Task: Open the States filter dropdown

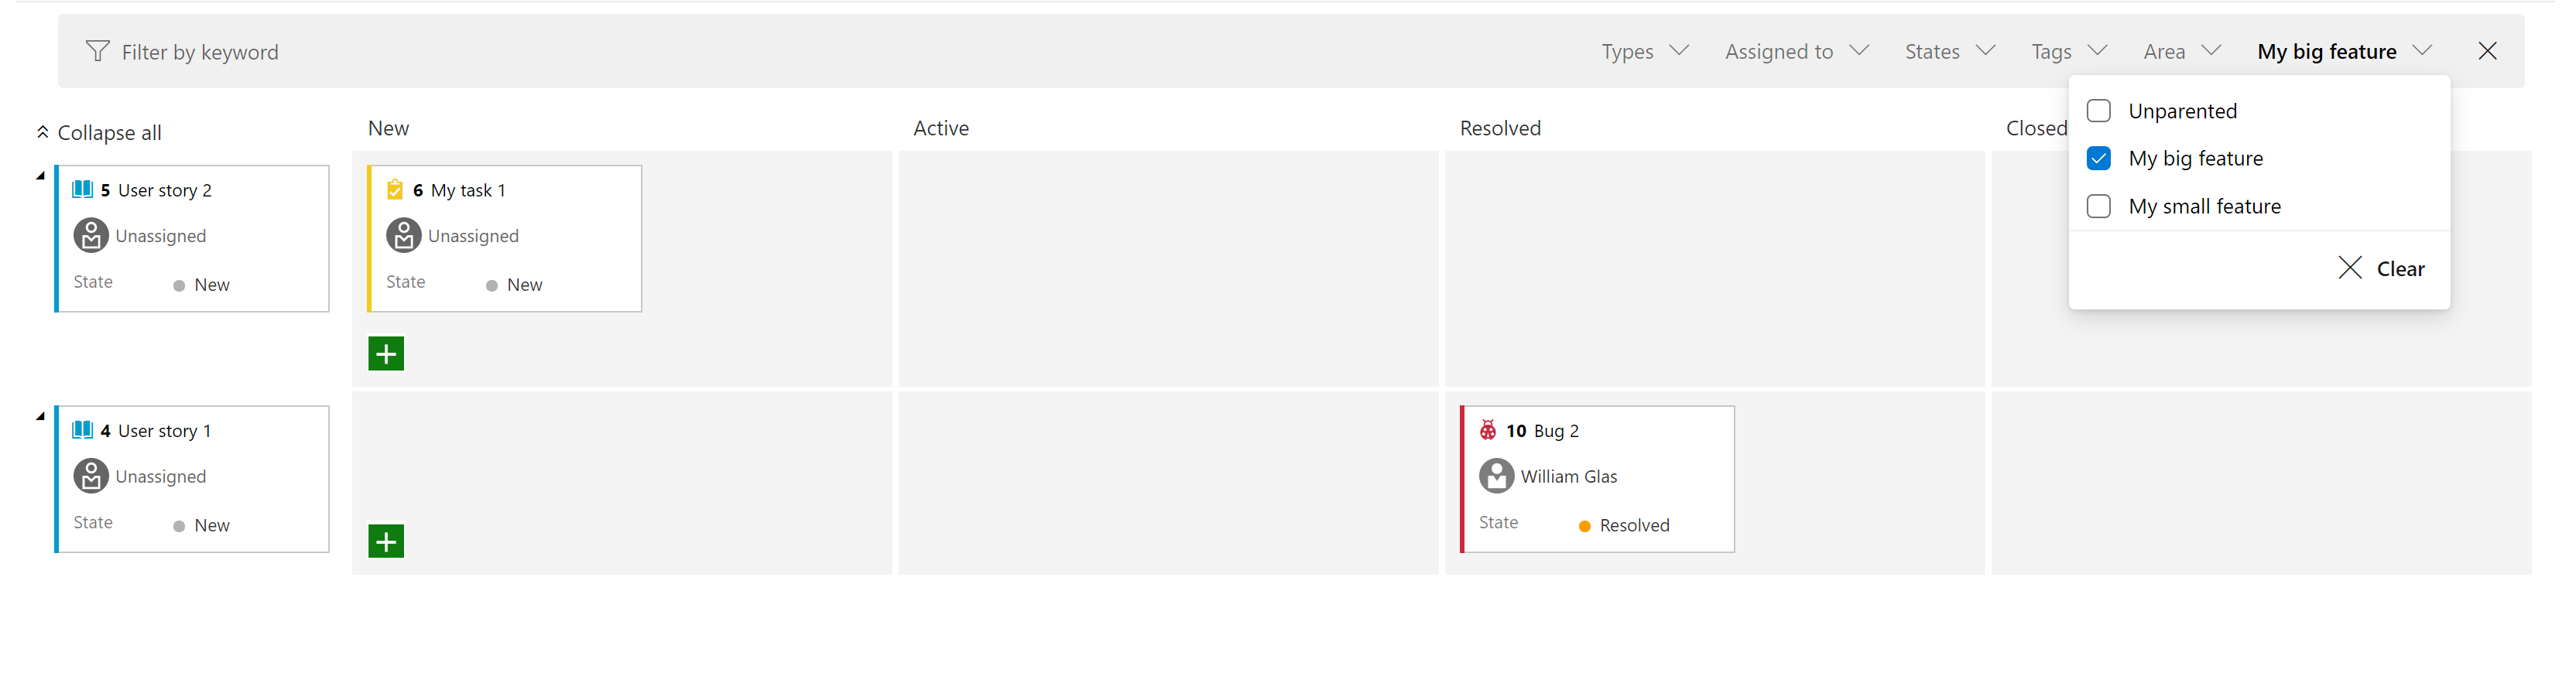Action: point(1950,51)
